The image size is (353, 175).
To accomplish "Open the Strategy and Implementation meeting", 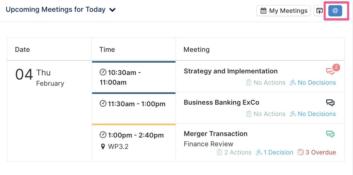I will pyautogui.click(x=231, y=71).
